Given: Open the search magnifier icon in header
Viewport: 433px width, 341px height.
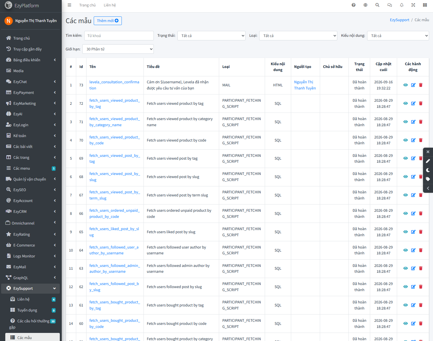Looking at the screenshot, I should pyautogui.click(x=377, y=5).
